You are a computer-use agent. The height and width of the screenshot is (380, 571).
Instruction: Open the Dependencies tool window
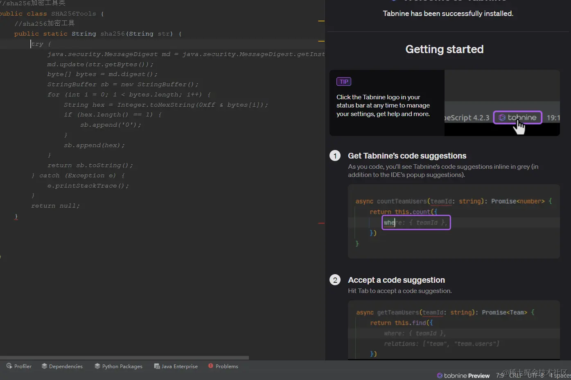(x=62, y=366)
